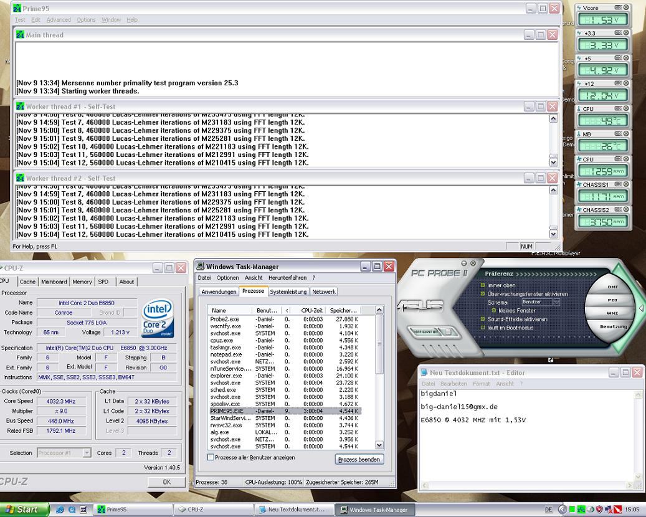Click the Benutzung button in PC Probe II
Viewport: 646px width, 517px height.
tap(614, 326)
